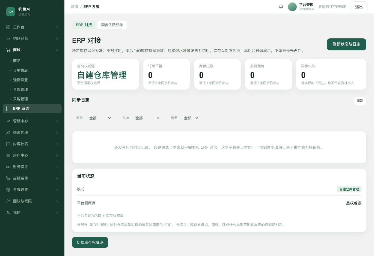This screenshot has width=374, height=256.
Task: Click the 钓场经营 fish icon
Action: 8,39
